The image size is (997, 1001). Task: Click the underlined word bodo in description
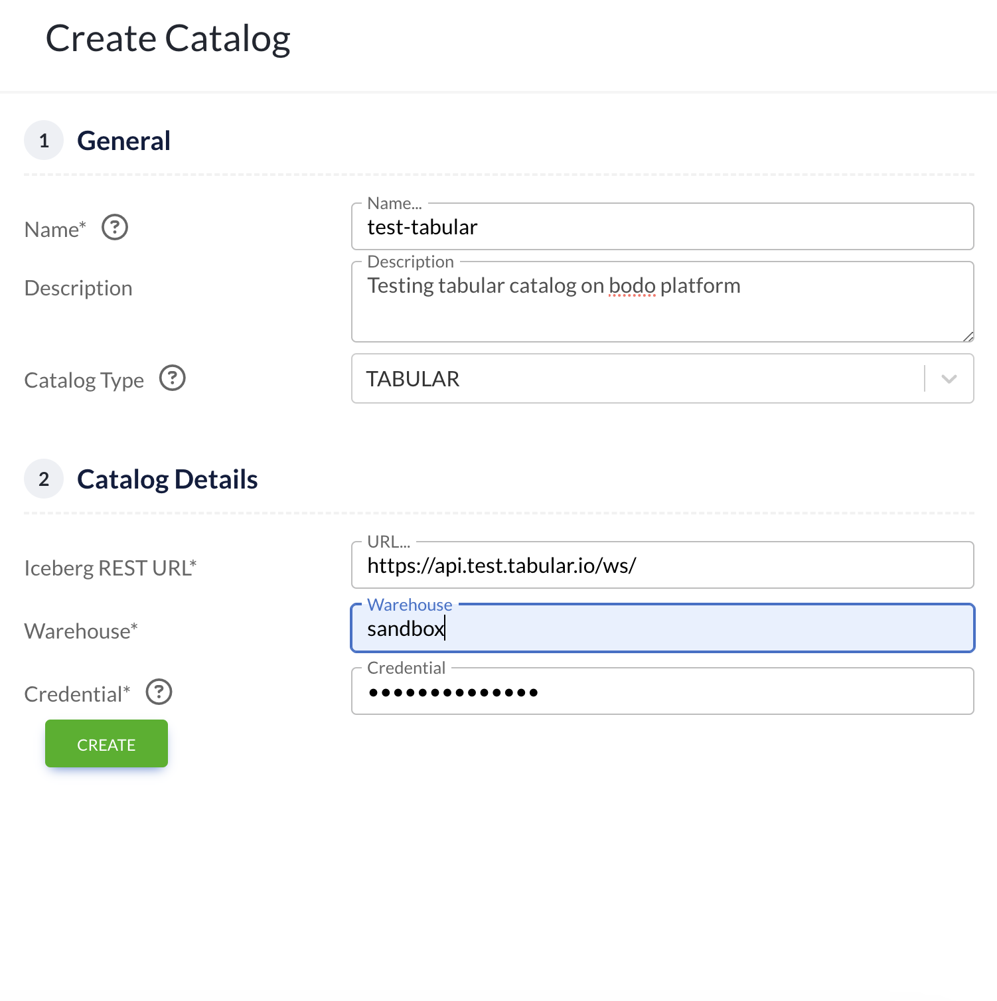tap(632, 285)
